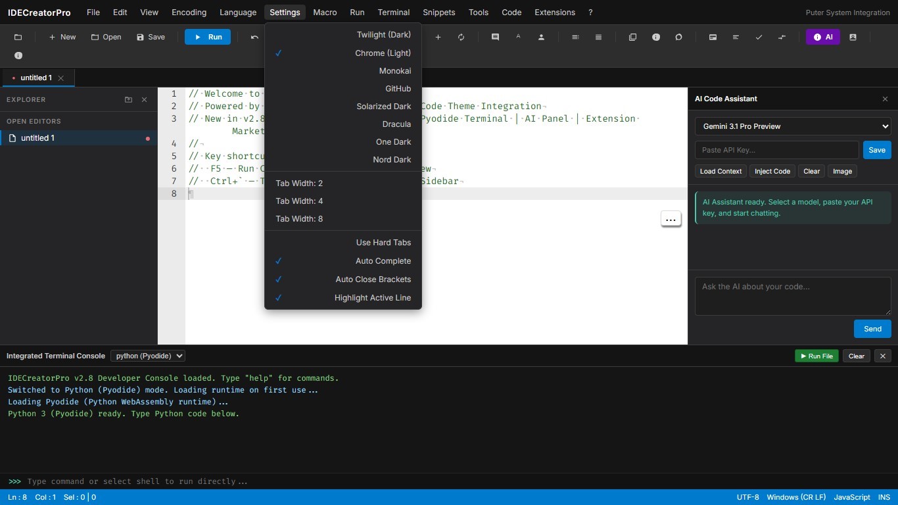The width and height of the screenshot is (898, 505).
Task: Click the letter A toolbar icon
Action: click(x=518, y=37)
